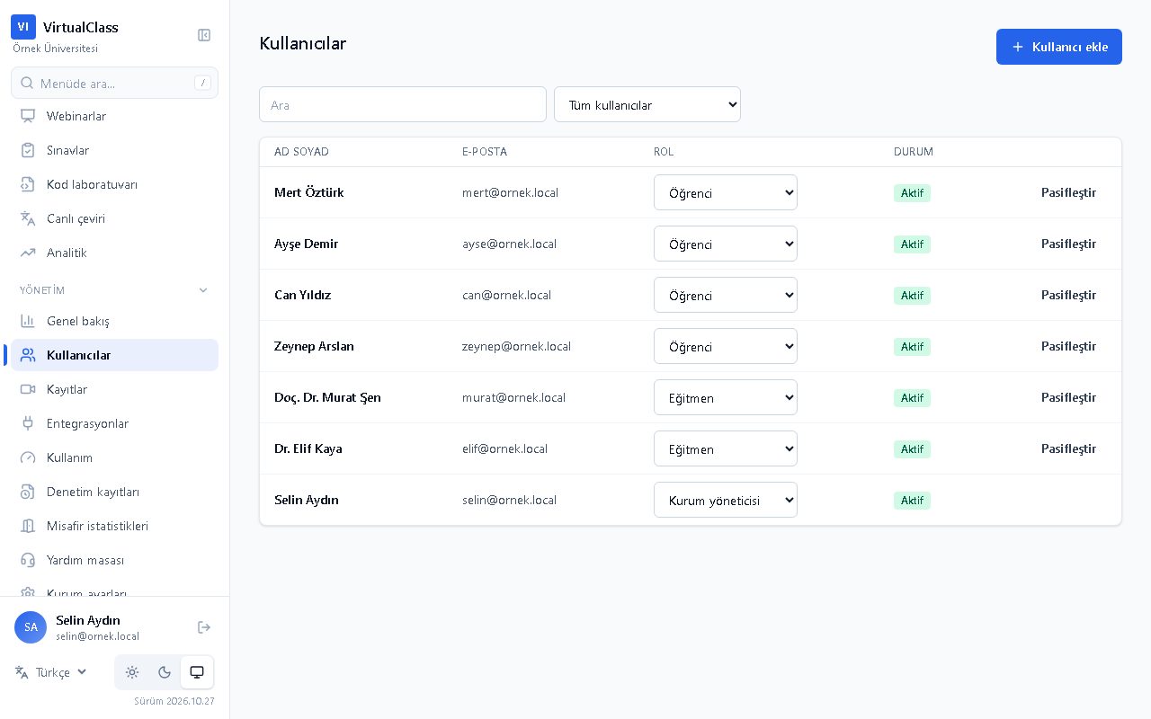Open the role dropdown for Mert Öztürk
Viewport: 1151px width, 719px height.
click(x=726, y=192)
